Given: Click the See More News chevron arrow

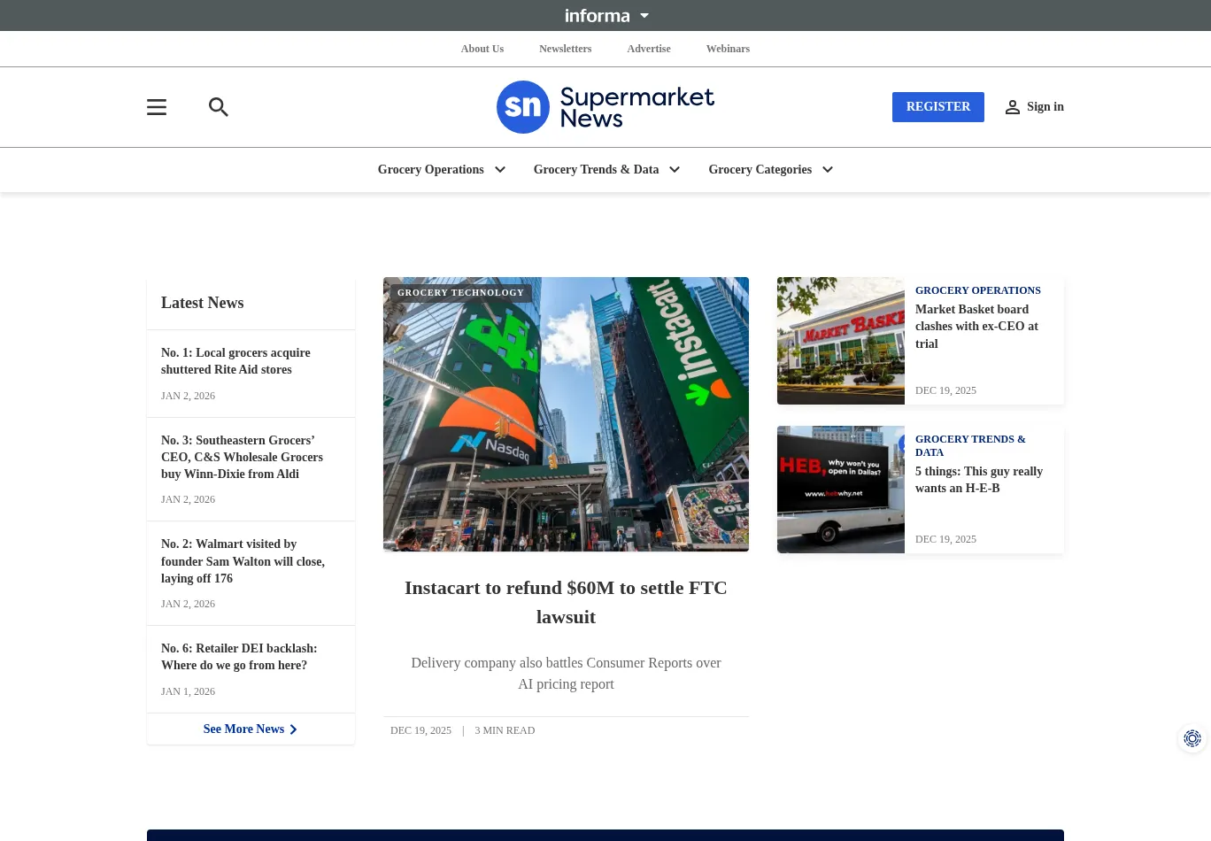Looking at the screenshot, I should tap(293, 729).
